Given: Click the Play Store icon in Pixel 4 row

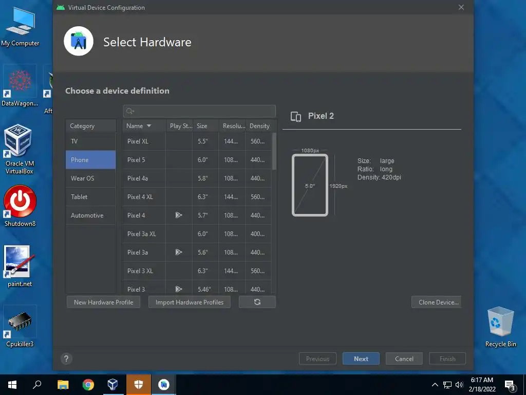Looking at the screenshot, I should [x=179, y=215].
